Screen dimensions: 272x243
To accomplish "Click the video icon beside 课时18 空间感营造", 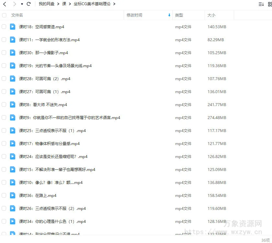I will pyautogui.click(x=12, y=27).
